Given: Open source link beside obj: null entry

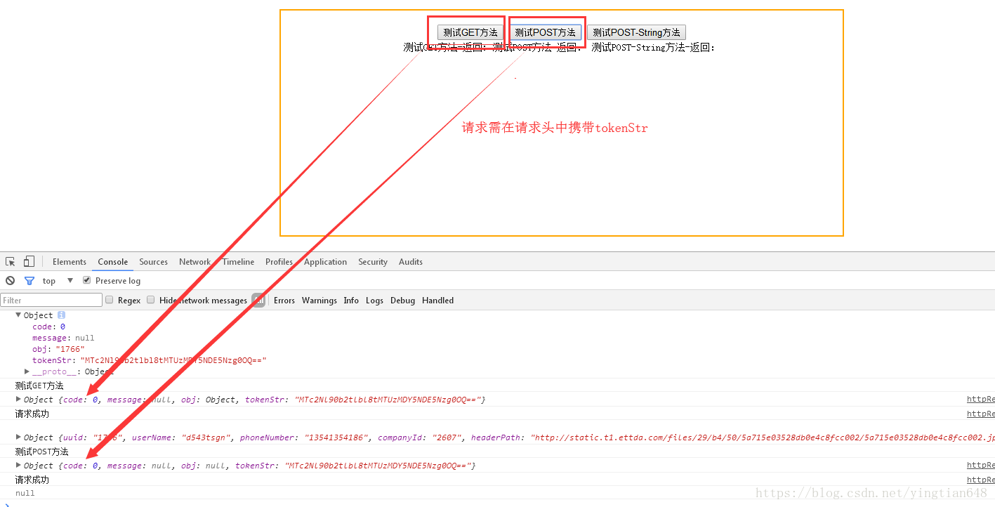Looking at the screenshot, I should (981, 466).
